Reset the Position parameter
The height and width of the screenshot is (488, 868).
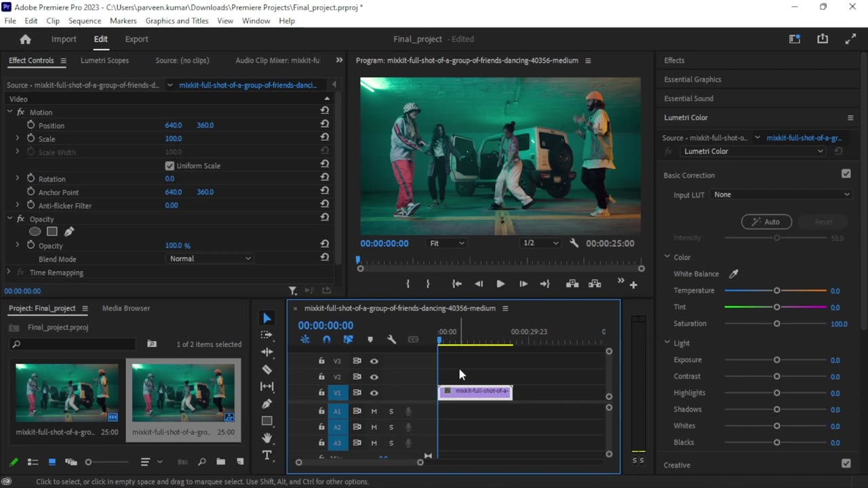[x=325, y=125]
